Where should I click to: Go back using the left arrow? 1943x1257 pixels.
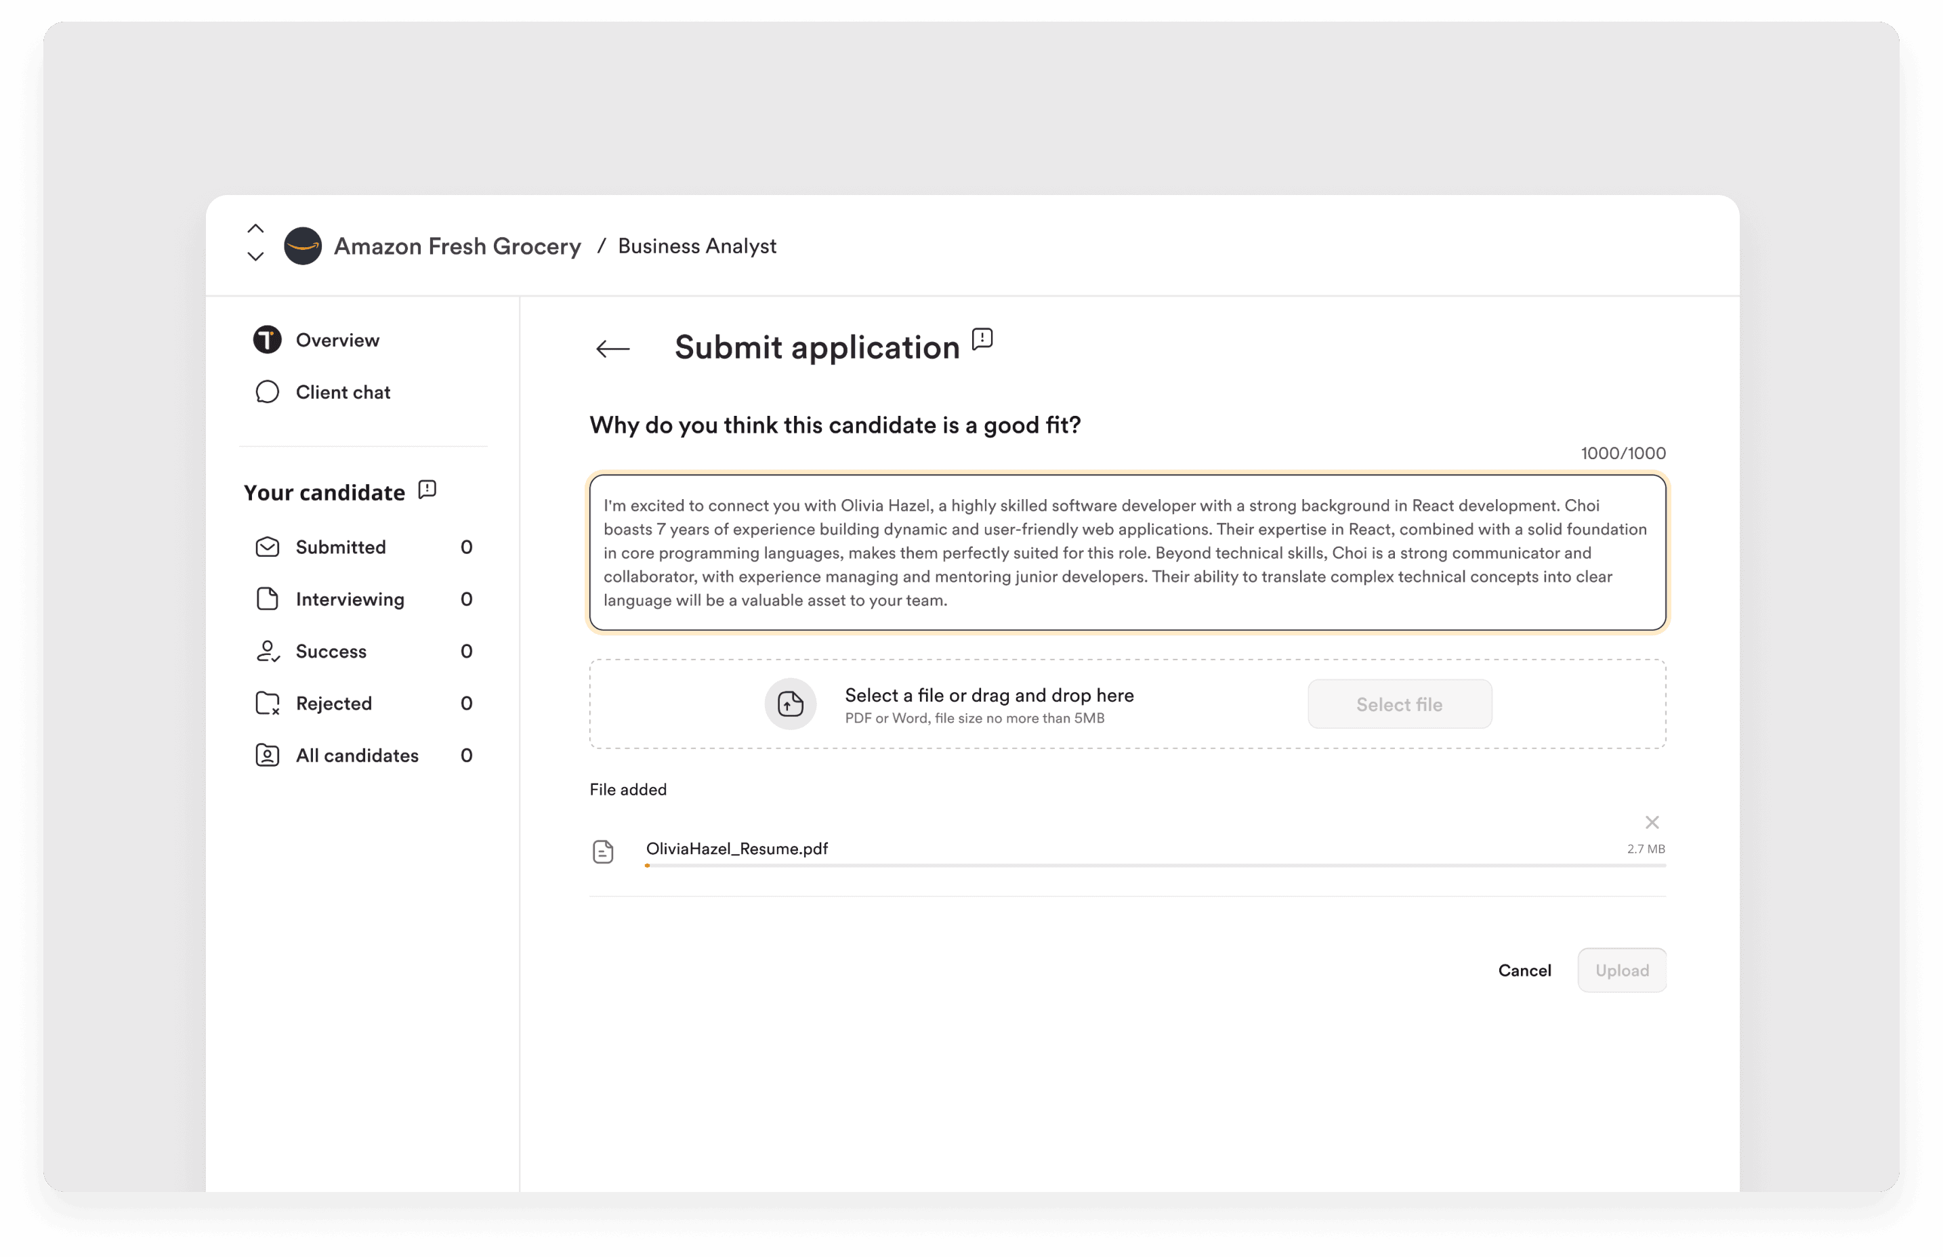tap(612, 349)
